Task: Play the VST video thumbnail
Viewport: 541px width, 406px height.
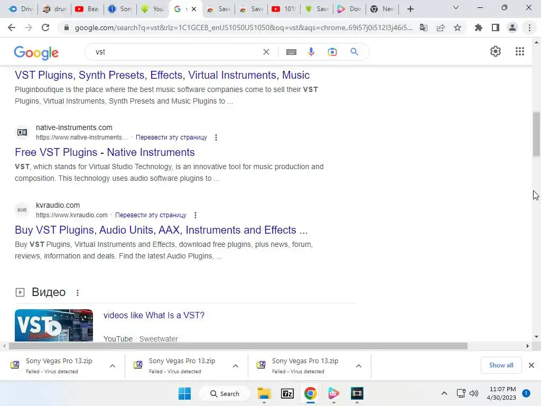Action: [x=54, y=325]
